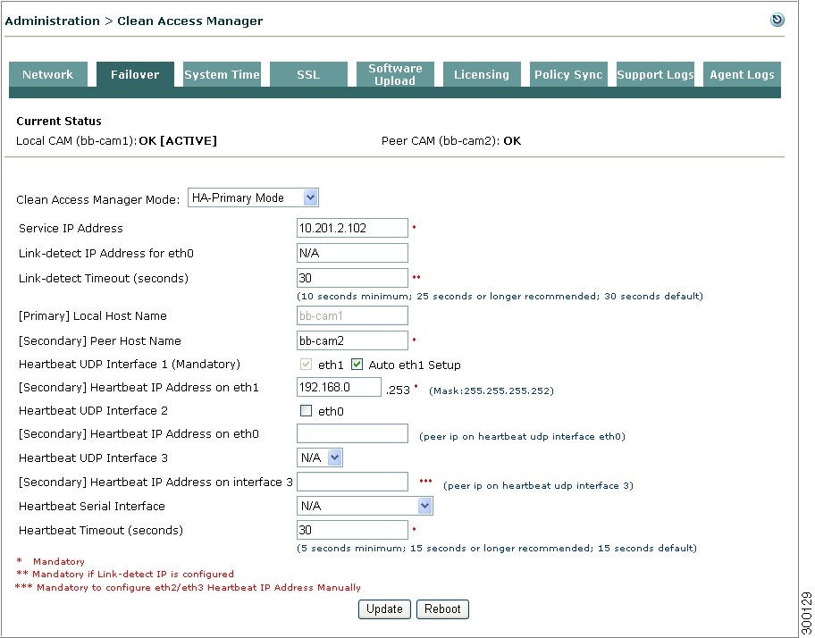815x638 pixels.
Task: Click 'peer ip on heartbeat udp interface eth0' hint
Action: coord(522,436)
